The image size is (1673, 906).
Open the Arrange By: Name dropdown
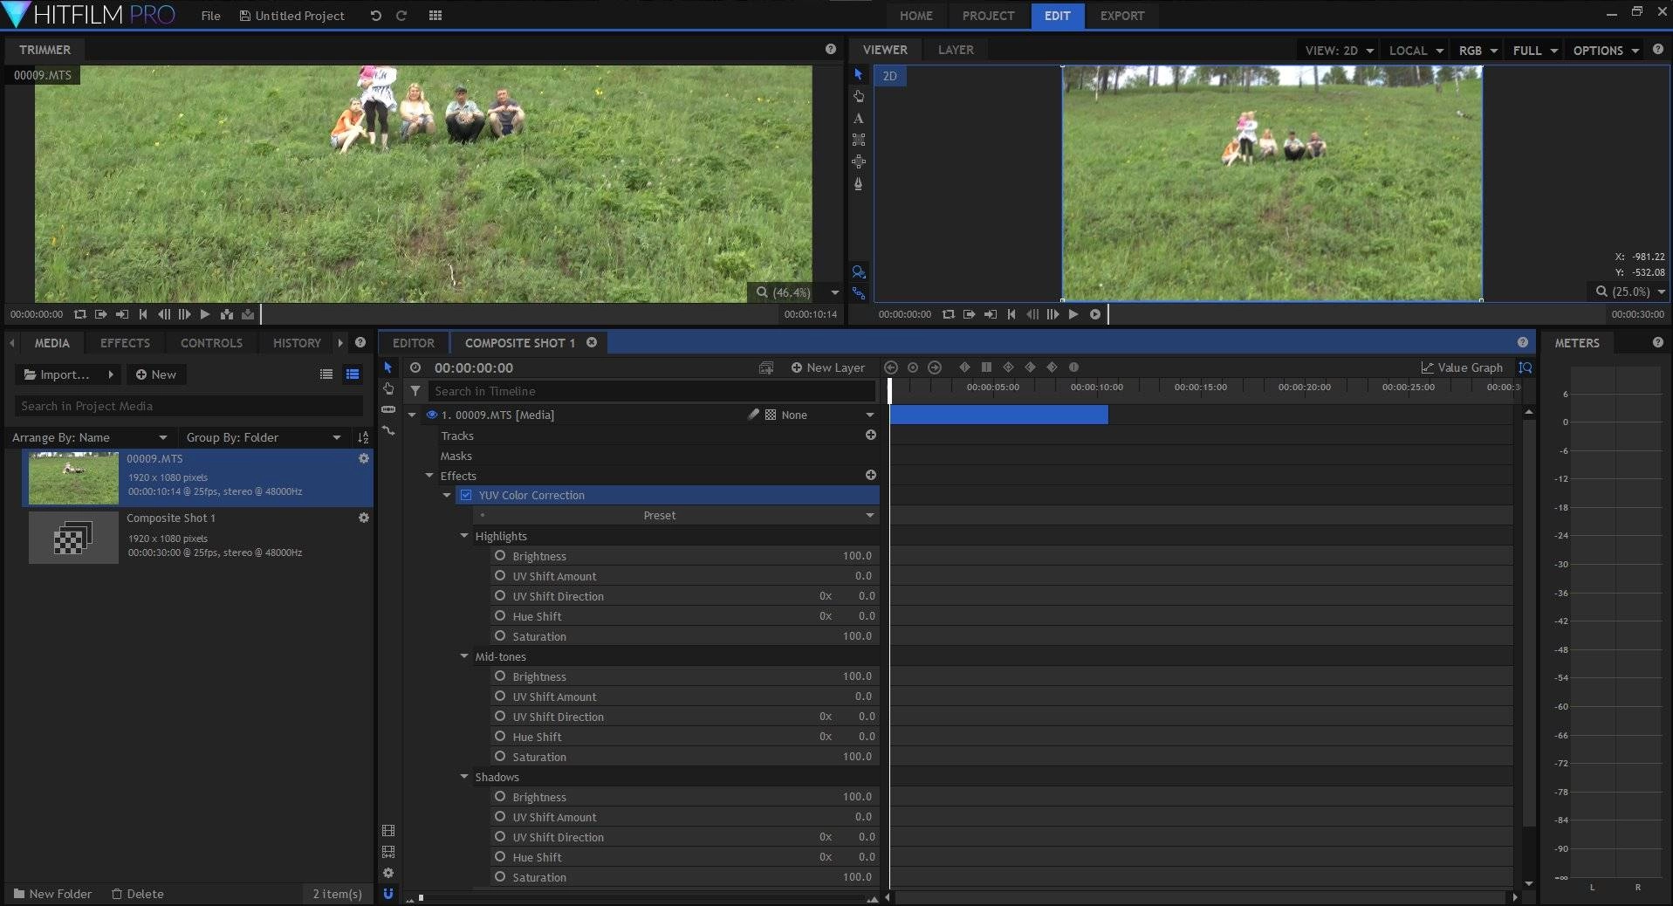(89, 437)
